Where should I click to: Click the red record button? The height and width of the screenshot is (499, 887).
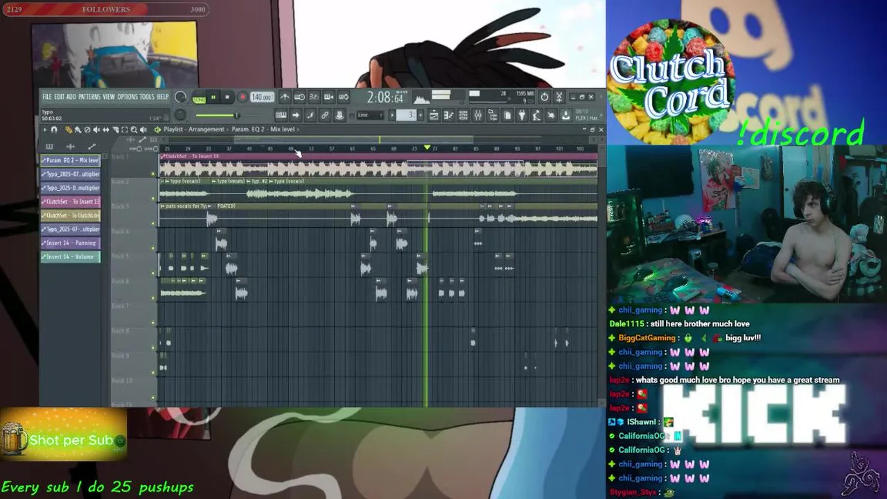click(243, 97)
